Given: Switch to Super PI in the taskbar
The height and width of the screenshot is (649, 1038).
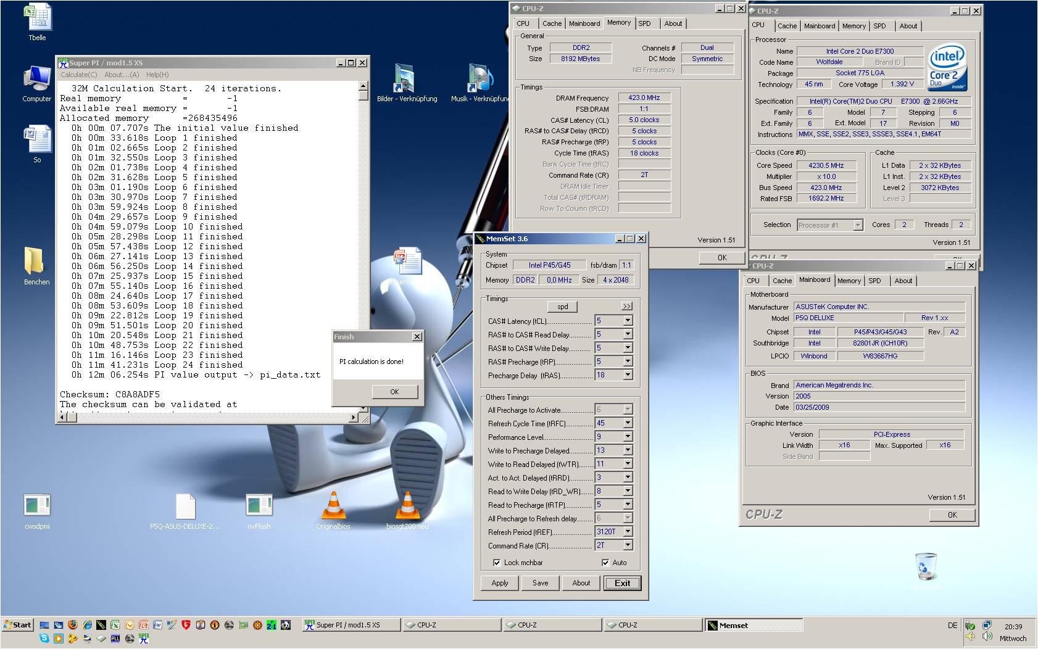Looking at the screenshot, I should coord(352,626).
